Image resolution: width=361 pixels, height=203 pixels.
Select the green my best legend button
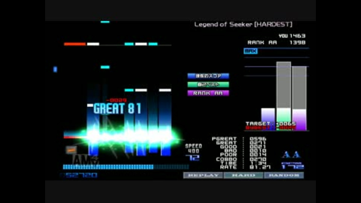coord(208,85)
